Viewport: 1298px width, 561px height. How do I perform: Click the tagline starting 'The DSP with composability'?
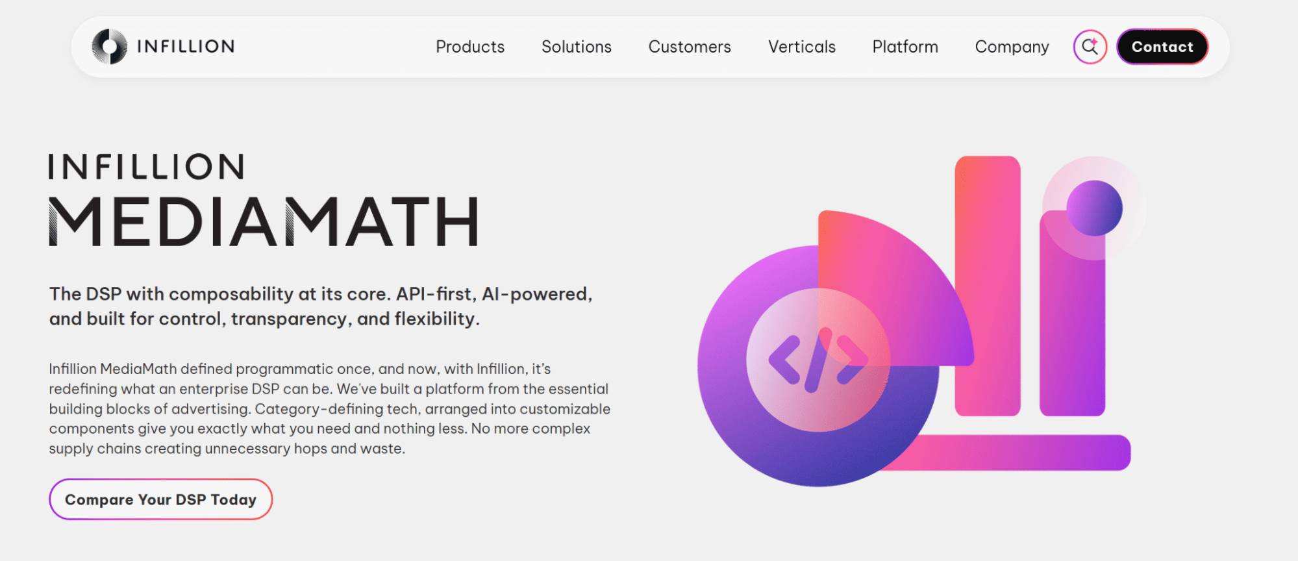[x=321, y=306]
